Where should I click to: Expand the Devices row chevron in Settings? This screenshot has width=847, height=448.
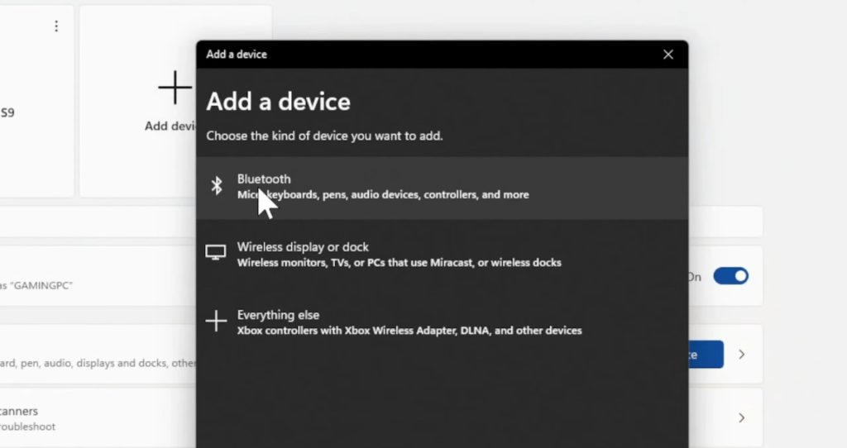point(742,355)
